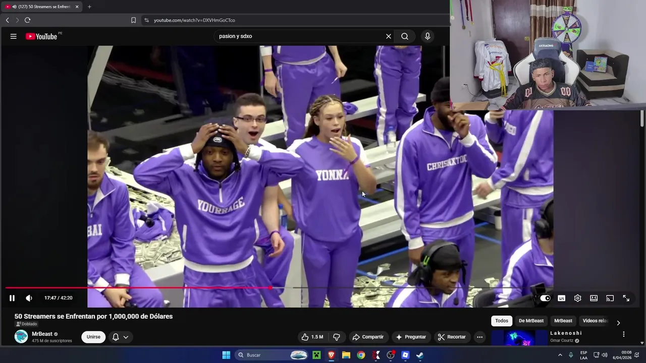Reload the YouTube page
The width and height of the screenshot is (646, 363).
coord(27,20)
